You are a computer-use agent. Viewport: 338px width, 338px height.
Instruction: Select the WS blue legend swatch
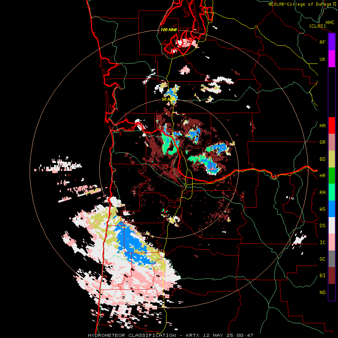[332, 209]
